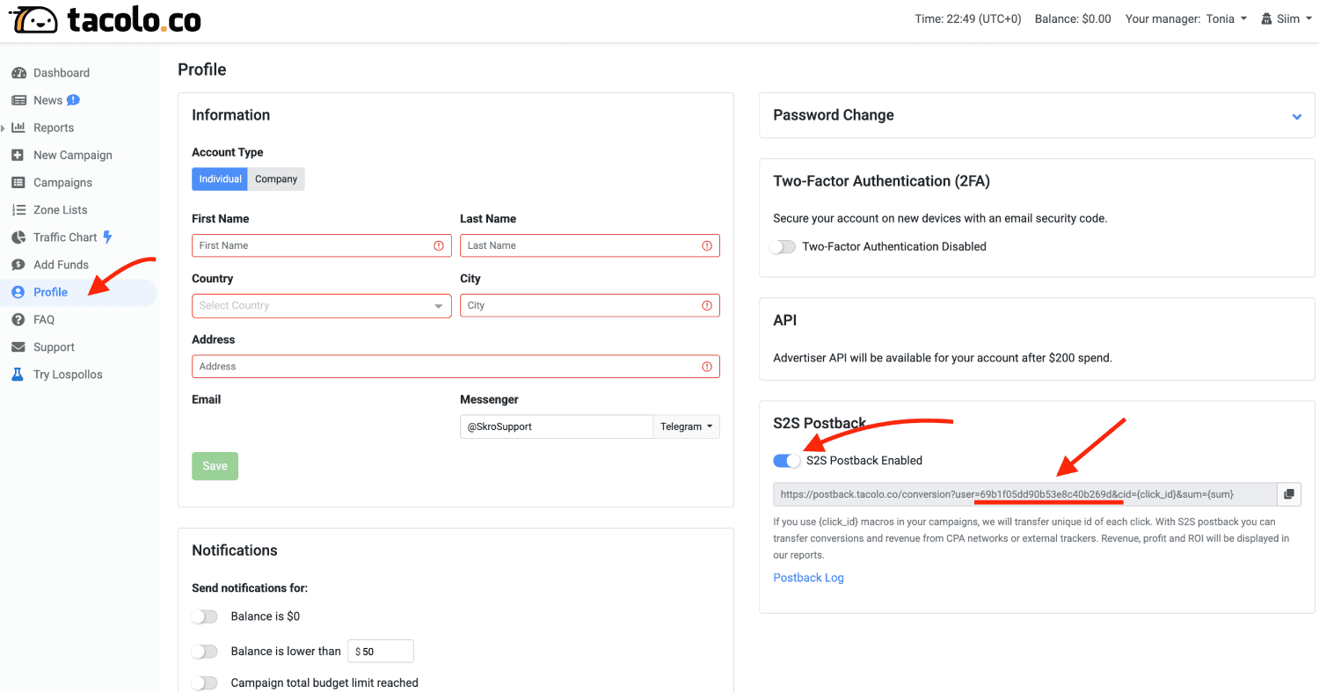
Task: Open News via newspaper icon
Action: click(x=18, y=100)
